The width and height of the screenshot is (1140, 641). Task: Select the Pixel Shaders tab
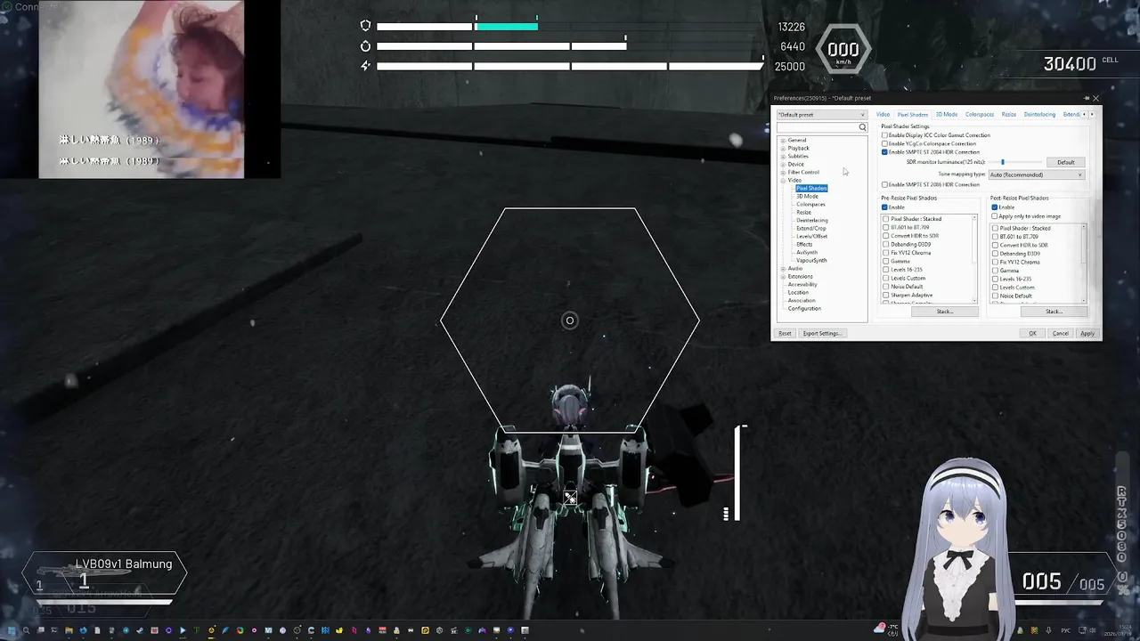point(912,115)
